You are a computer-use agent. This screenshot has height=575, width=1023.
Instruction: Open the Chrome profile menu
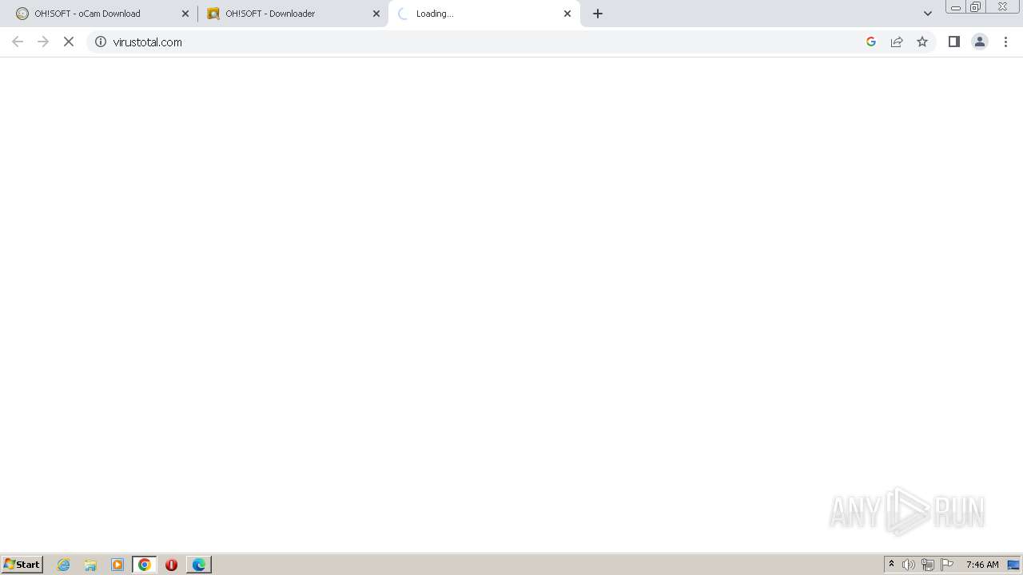click(980, 42)
